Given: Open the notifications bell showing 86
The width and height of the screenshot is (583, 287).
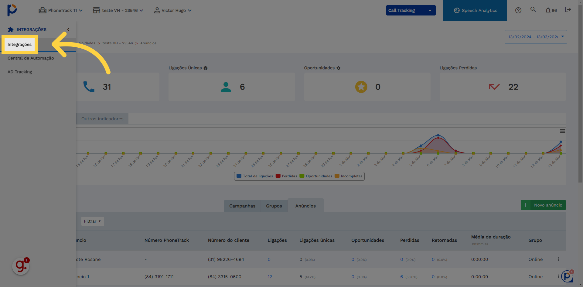Looking at the screenshot, I should (551, 10).
